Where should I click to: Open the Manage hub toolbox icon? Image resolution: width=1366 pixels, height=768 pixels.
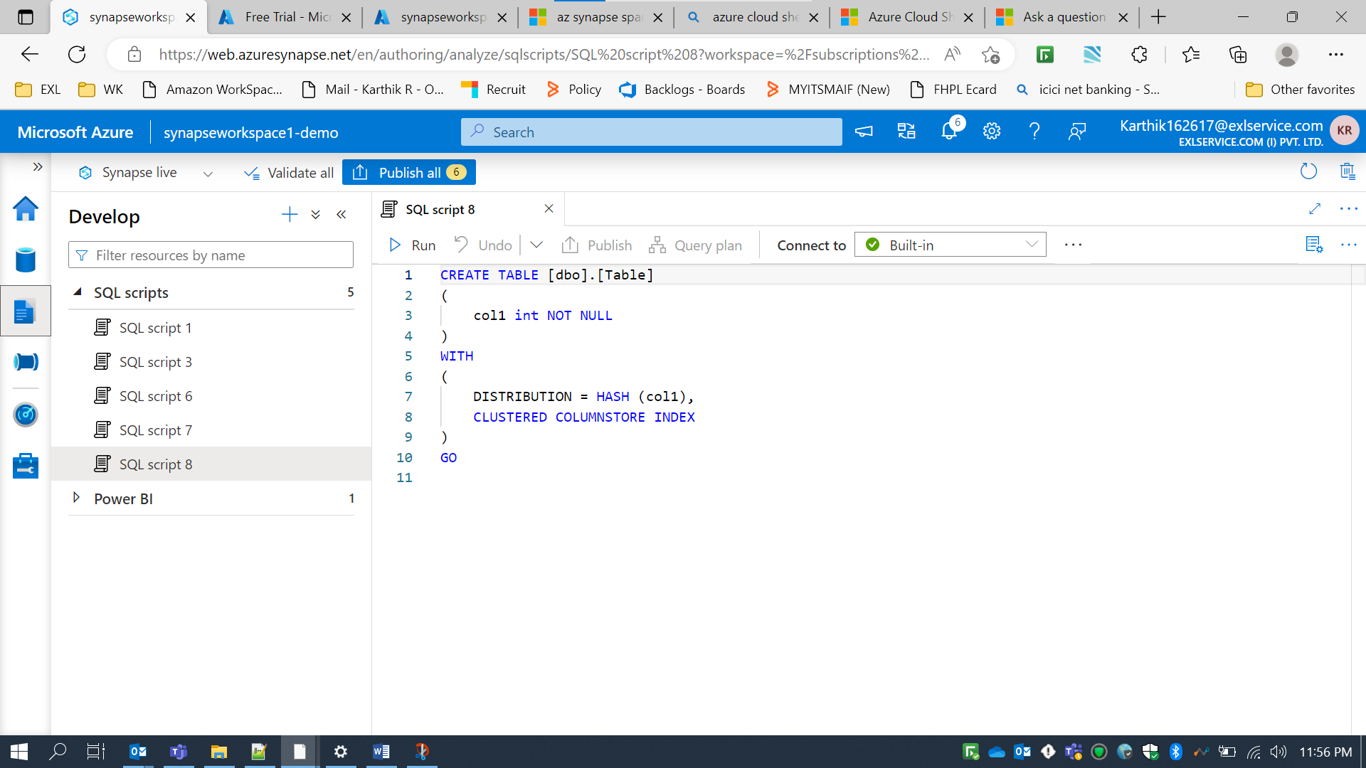pyautogui.click(x=26, y=466)
